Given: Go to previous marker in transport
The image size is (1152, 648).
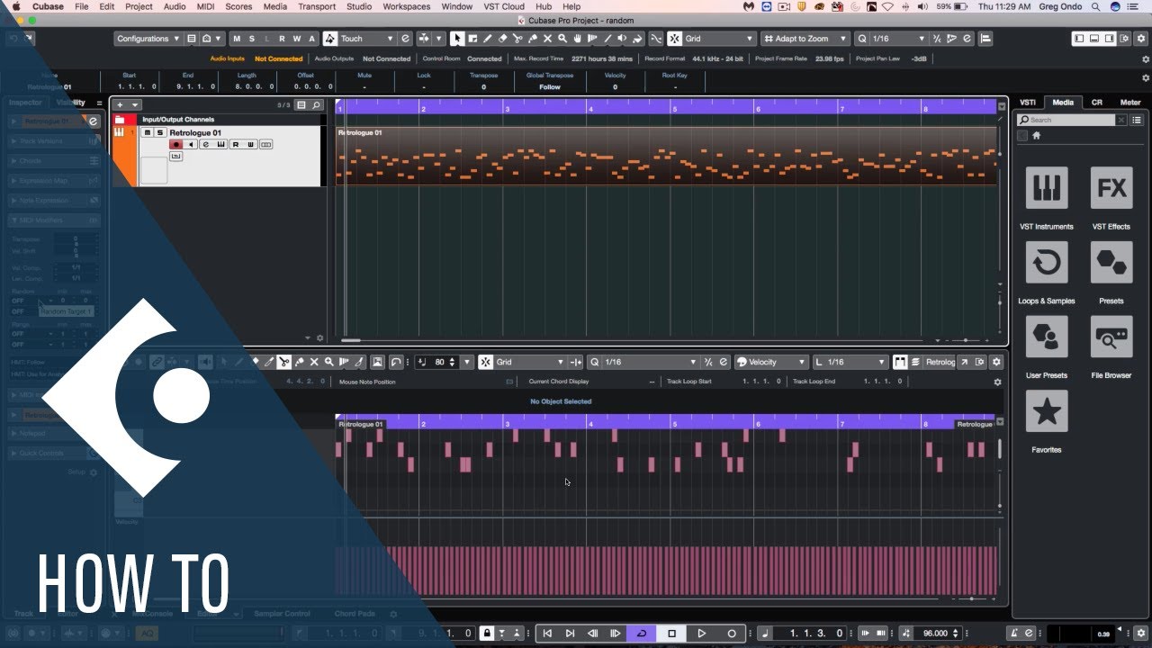Looking at the screenshot, I should click(x=547, y=634).
